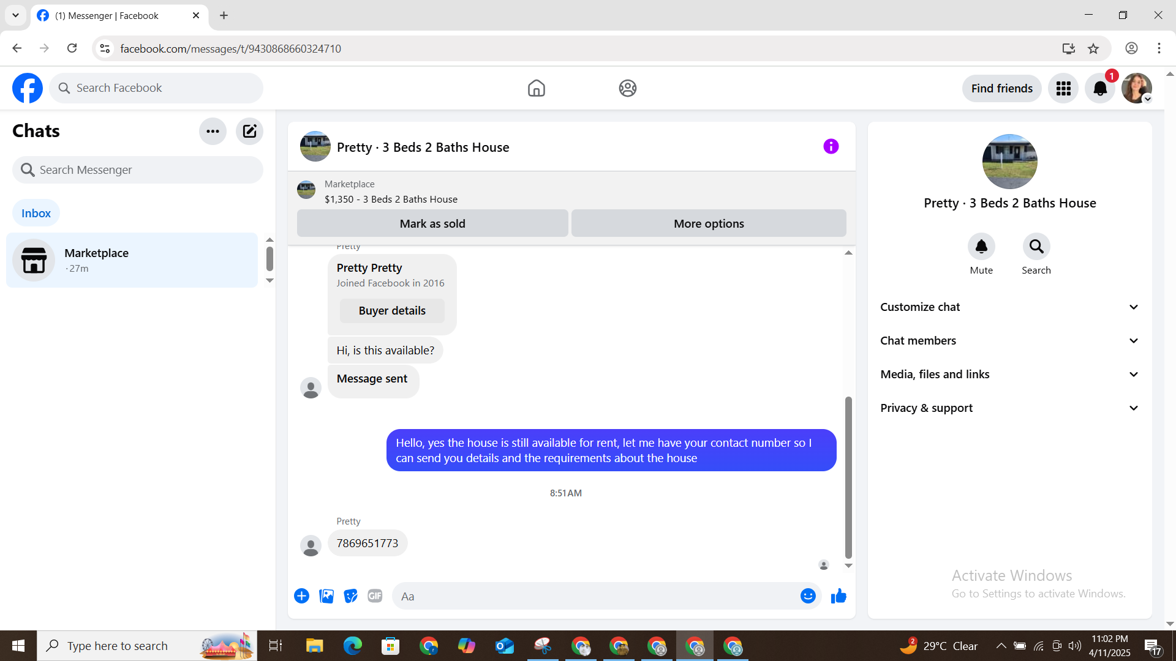Go to the Facebook Home feed icon
The height and width of the screenshot is (661, 1176).
click(x=536, y=88)
